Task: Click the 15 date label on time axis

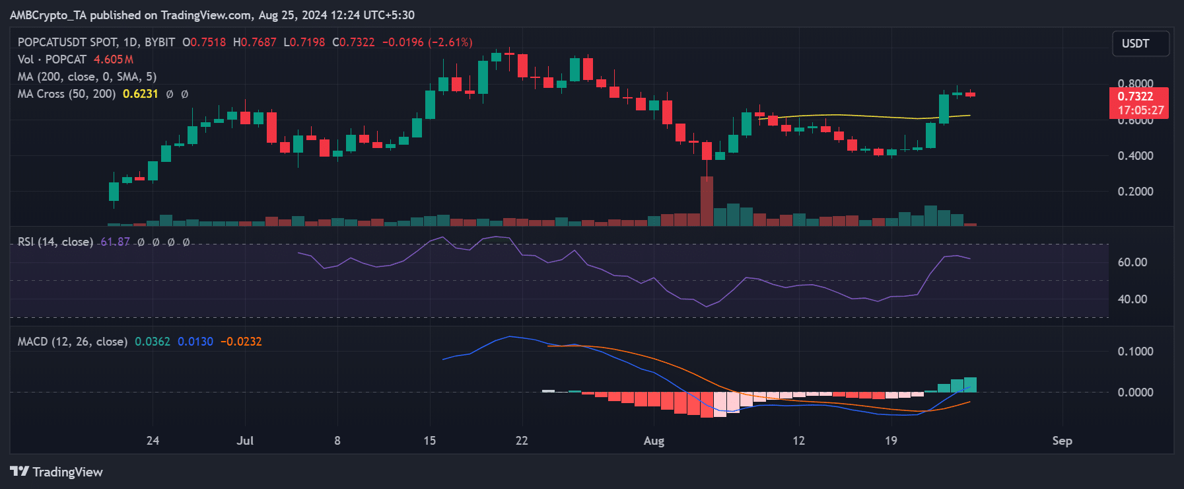Action: point(430,441)
